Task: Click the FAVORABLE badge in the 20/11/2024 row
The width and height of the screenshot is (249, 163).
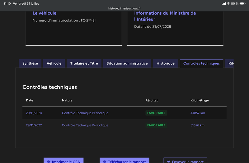Action: (156, 113)
